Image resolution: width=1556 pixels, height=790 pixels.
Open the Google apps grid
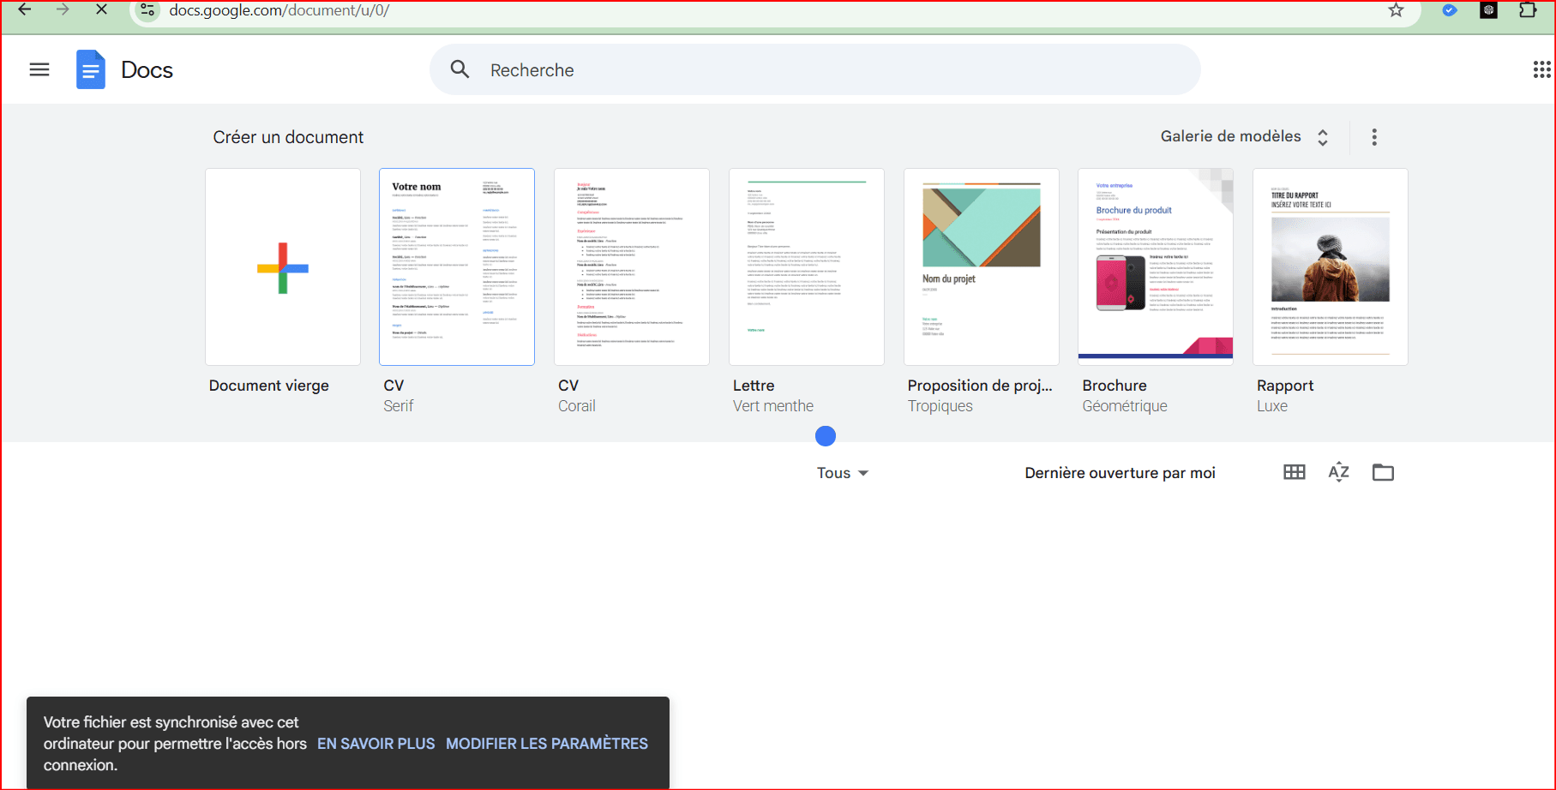pos(1541,69)
